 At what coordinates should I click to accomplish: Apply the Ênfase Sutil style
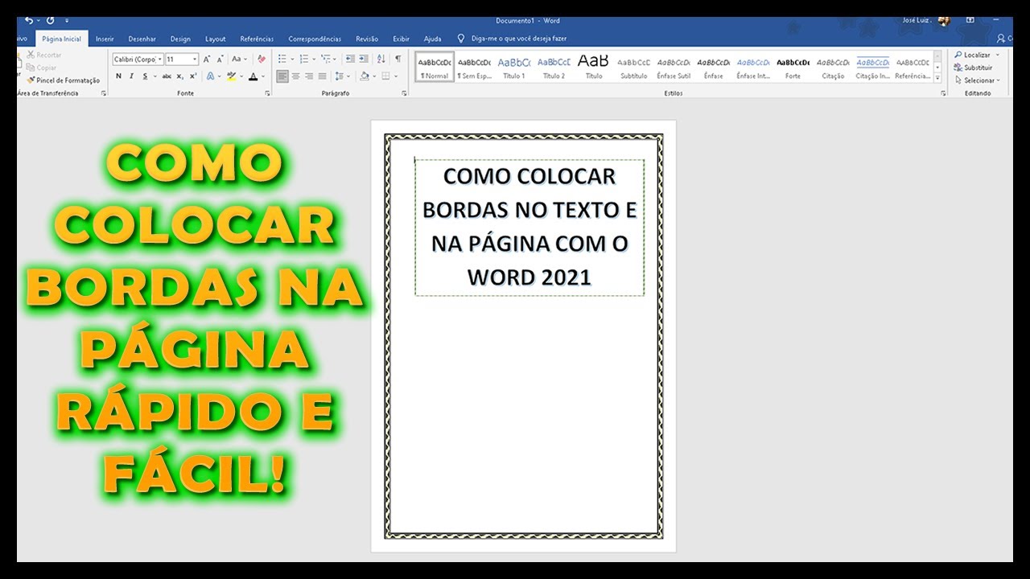[x=674, y=67]
